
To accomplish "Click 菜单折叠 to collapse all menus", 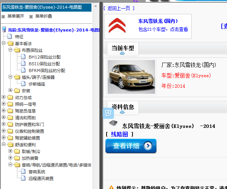I will point(44,16).
